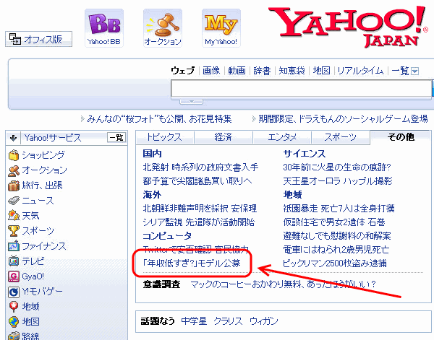This screenshot has height=340, width=434.
Task: Switch to the エンタメ news tab
Action: [282, 137]
